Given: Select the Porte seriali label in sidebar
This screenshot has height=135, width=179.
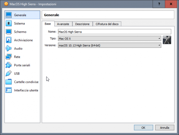Looking at the screenshot, I should point(22,65).
